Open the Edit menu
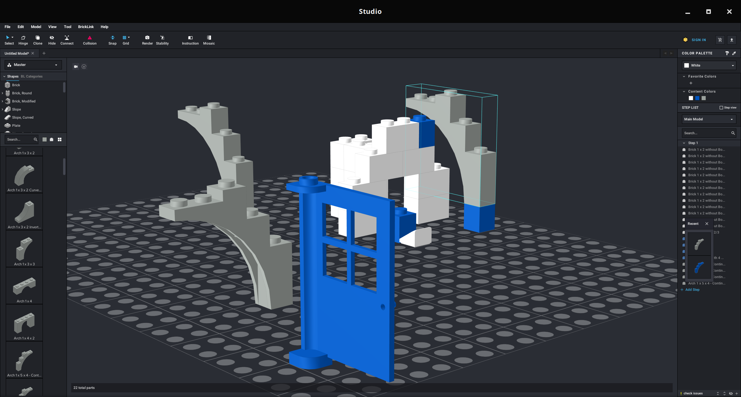 click(21, 26)
